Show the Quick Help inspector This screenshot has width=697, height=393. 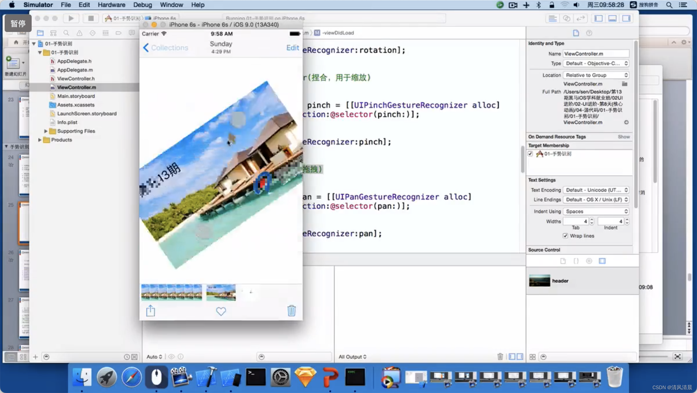pos(589,33)
